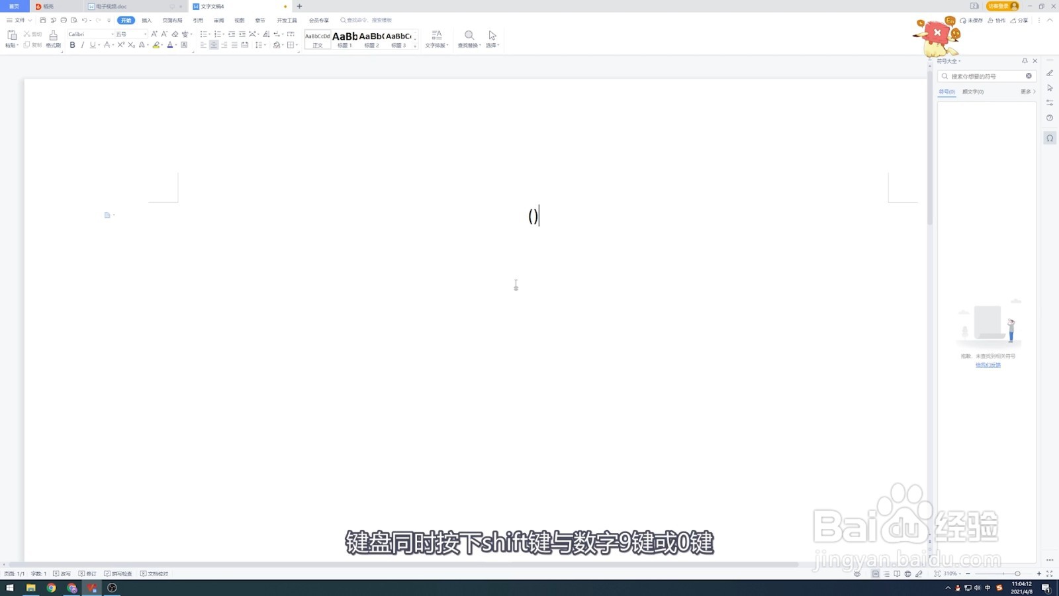The width and height of the screenshot is (1059, 596).
Task: Switch to the View (视图) tab
Action: [240, 20]
